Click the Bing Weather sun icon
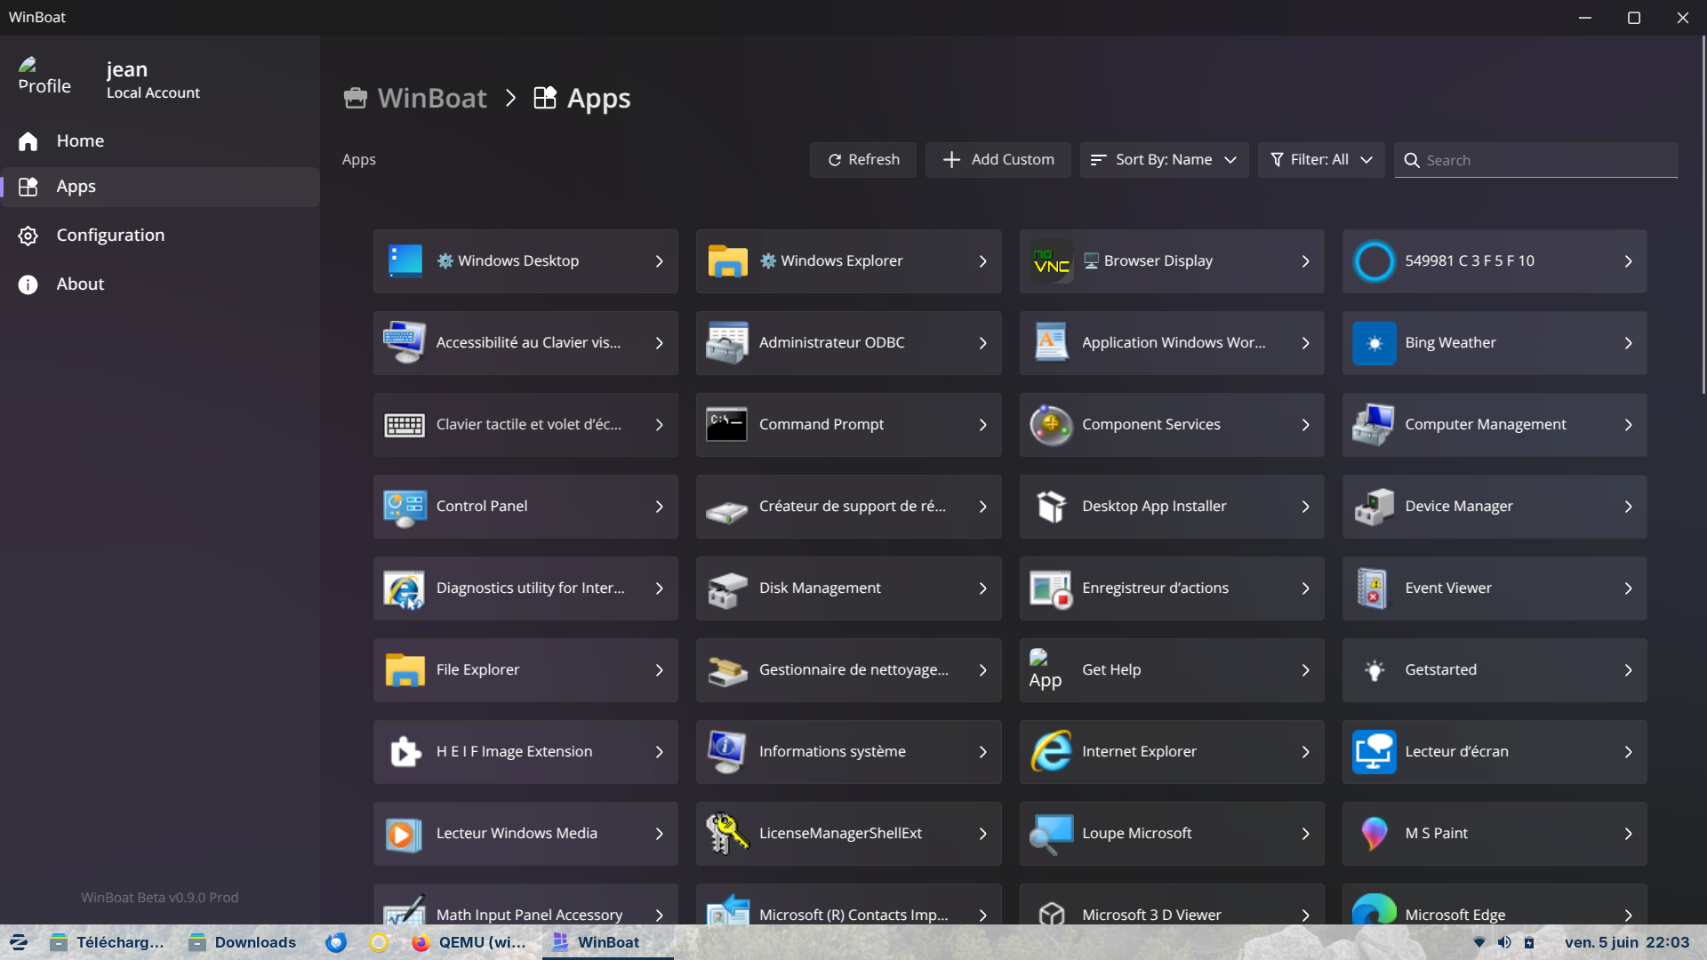The height and width of the screenshot is (960, 1707). 1374,343
